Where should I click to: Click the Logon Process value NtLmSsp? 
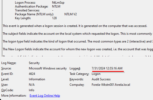pyautogui.click(x=58, y=3)
